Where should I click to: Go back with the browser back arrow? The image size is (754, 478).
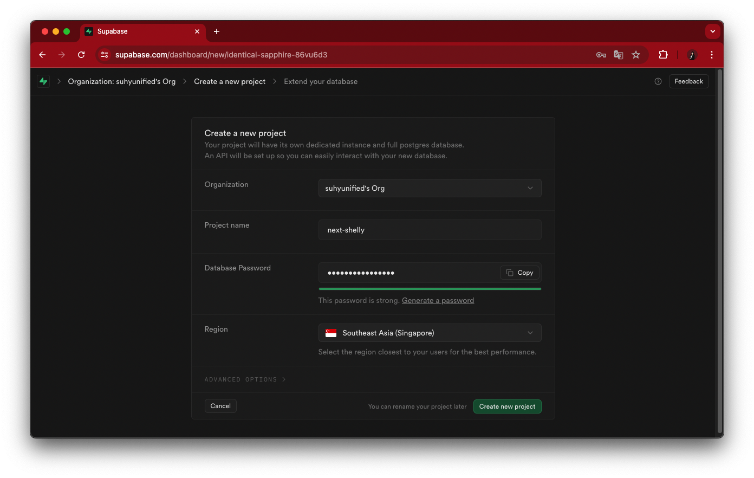pos(42,55)
